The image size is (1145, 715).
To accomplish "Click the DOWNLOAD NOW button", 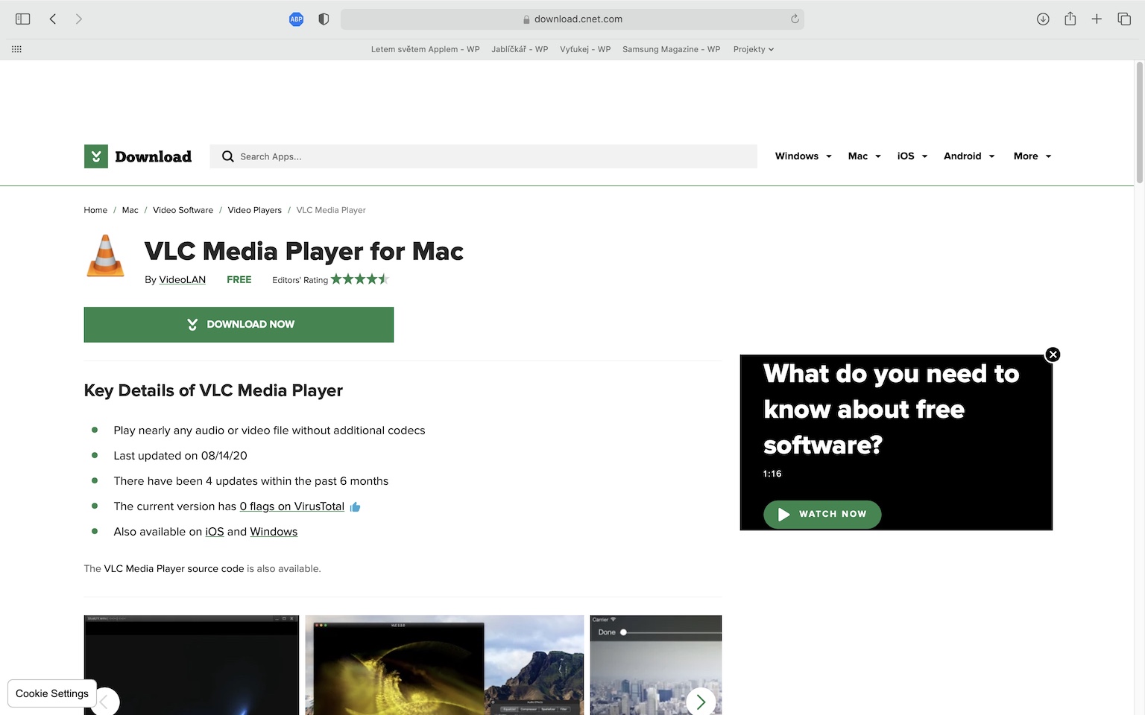I will click(x=239, y=325).
